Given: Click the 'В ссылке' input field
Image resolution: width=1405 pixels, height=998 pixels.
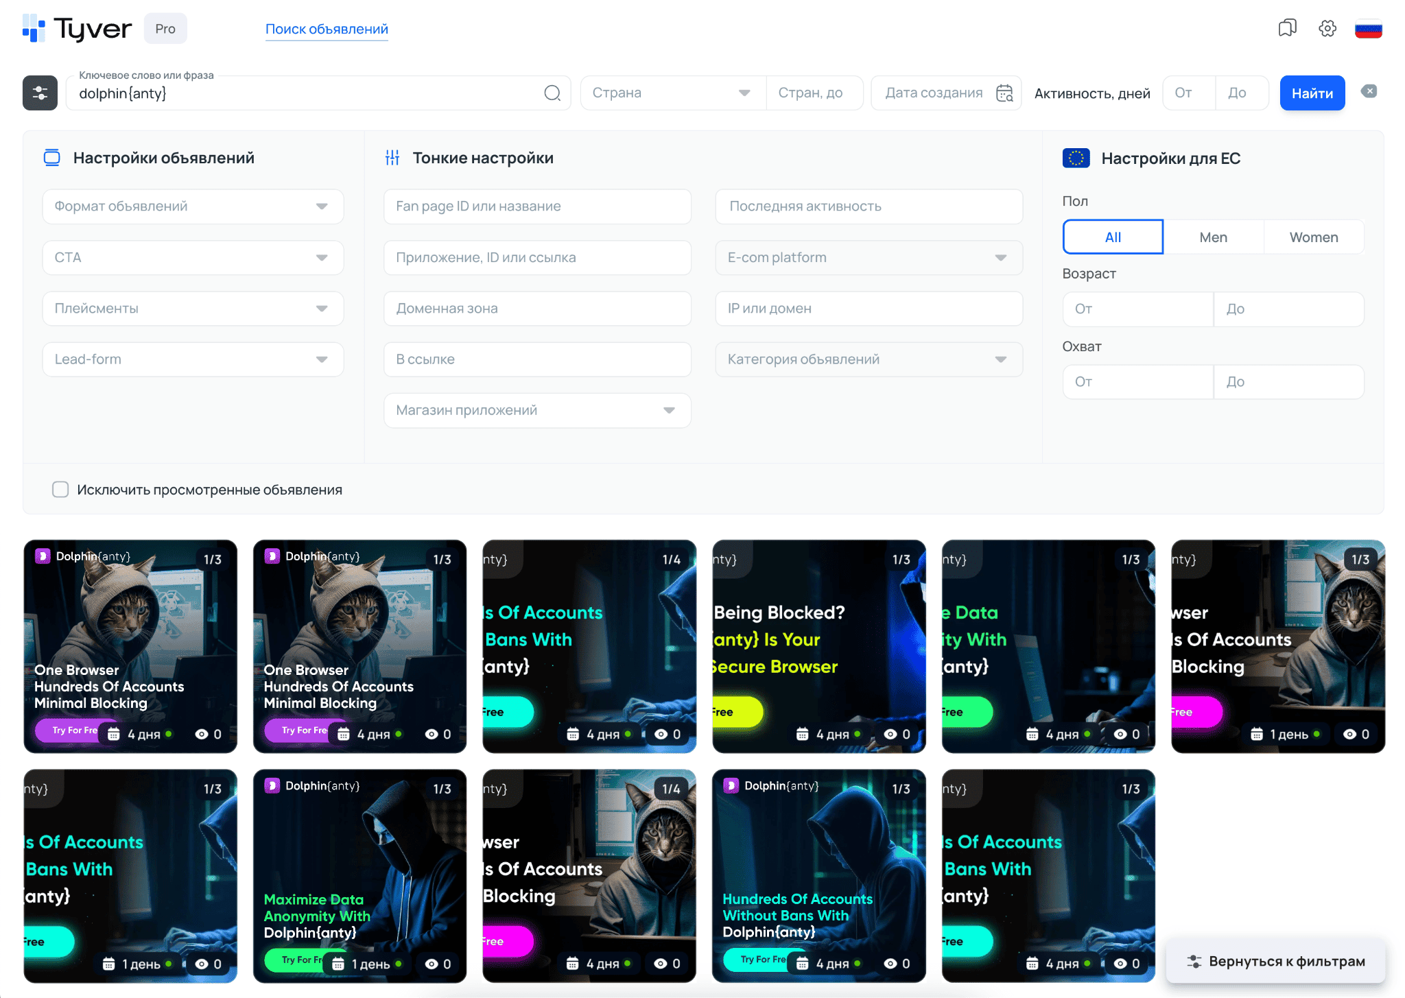Looking at the screenshot, I should 537,359.
